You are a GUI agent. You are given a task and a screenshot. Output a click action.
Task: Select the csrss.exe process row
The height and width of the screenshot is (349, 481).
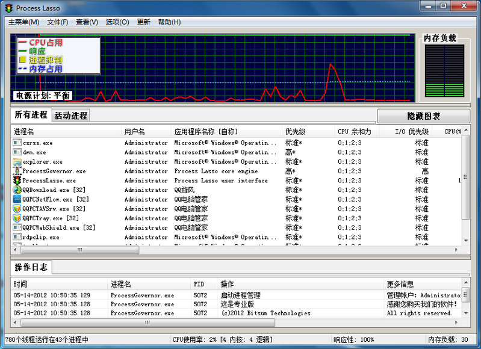click(236, 143)
